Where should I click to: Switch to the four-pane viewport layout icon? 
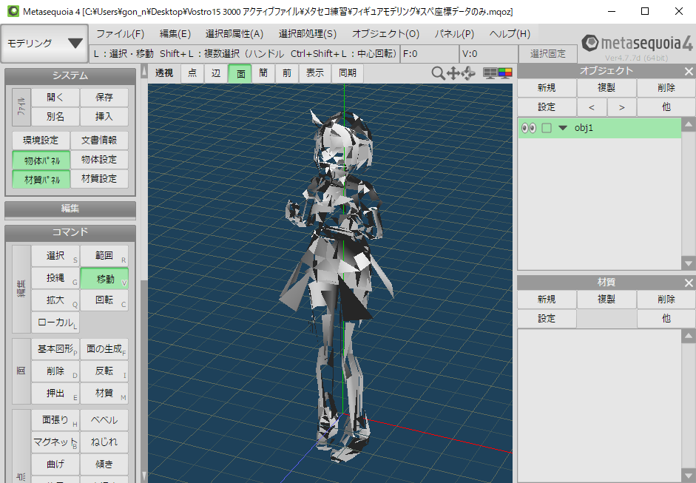click(490, 72)
